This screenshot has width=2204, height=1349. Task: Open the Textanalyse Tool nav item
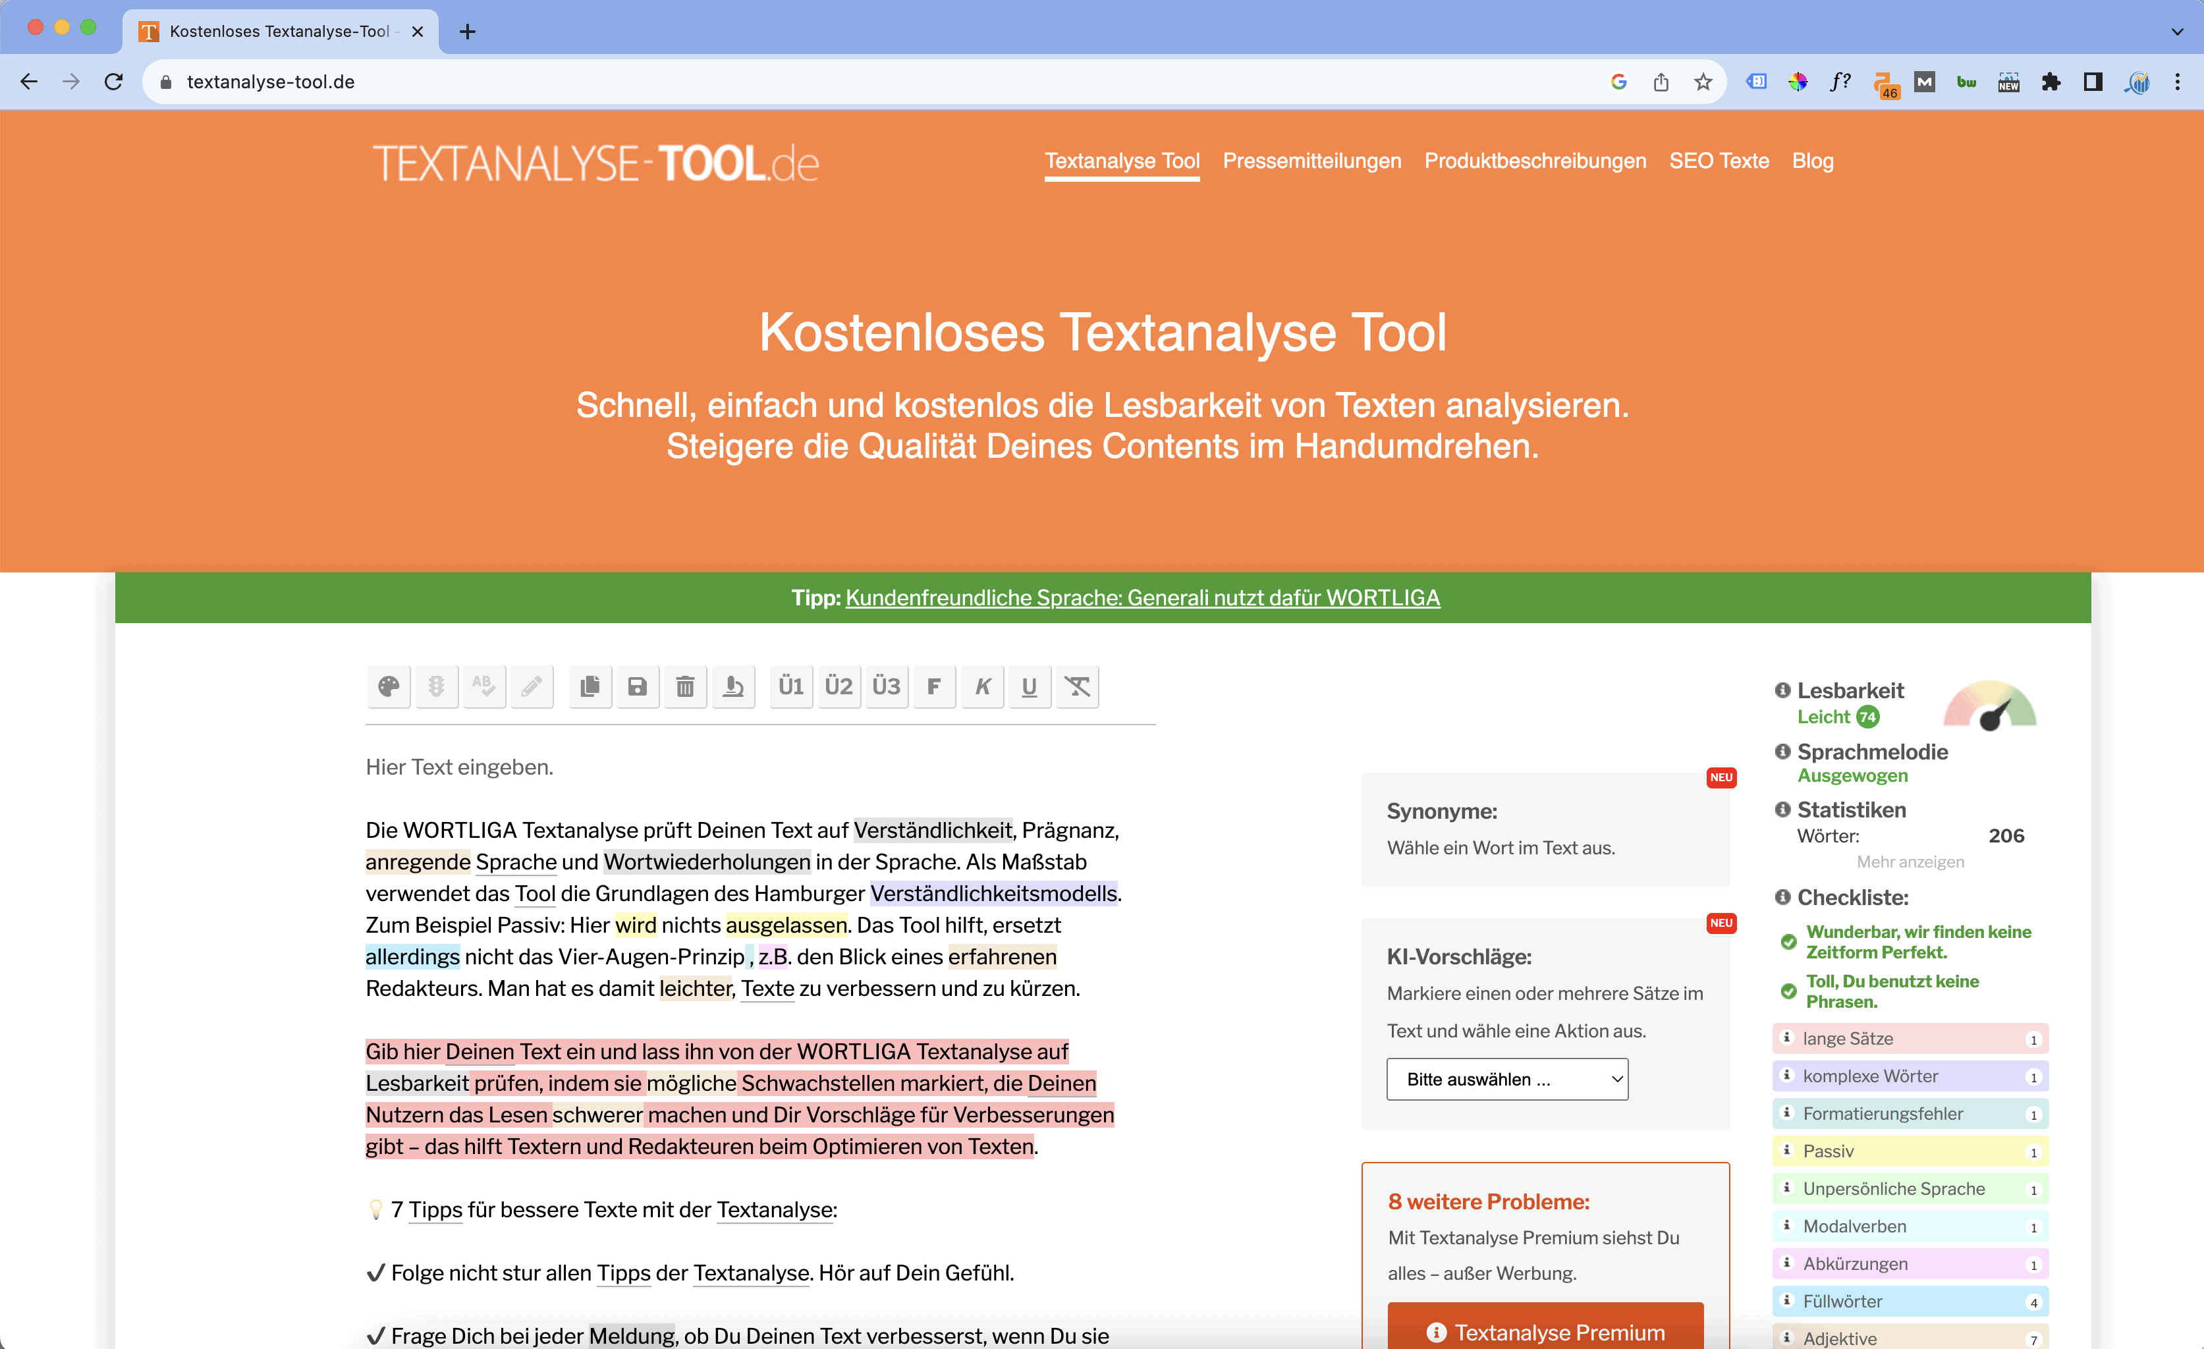coord(1122,161)
